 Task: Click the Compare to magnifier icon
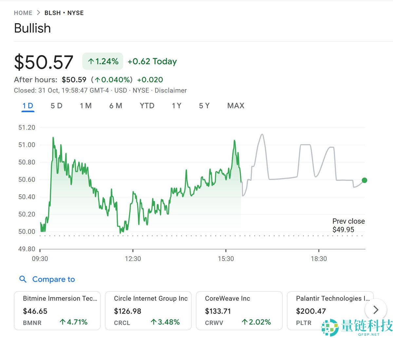coord(23,279)
